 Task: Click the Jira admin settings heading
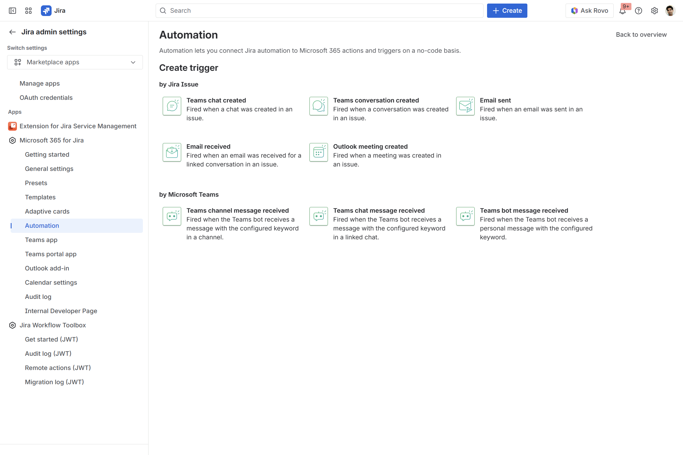pos(54,32)
